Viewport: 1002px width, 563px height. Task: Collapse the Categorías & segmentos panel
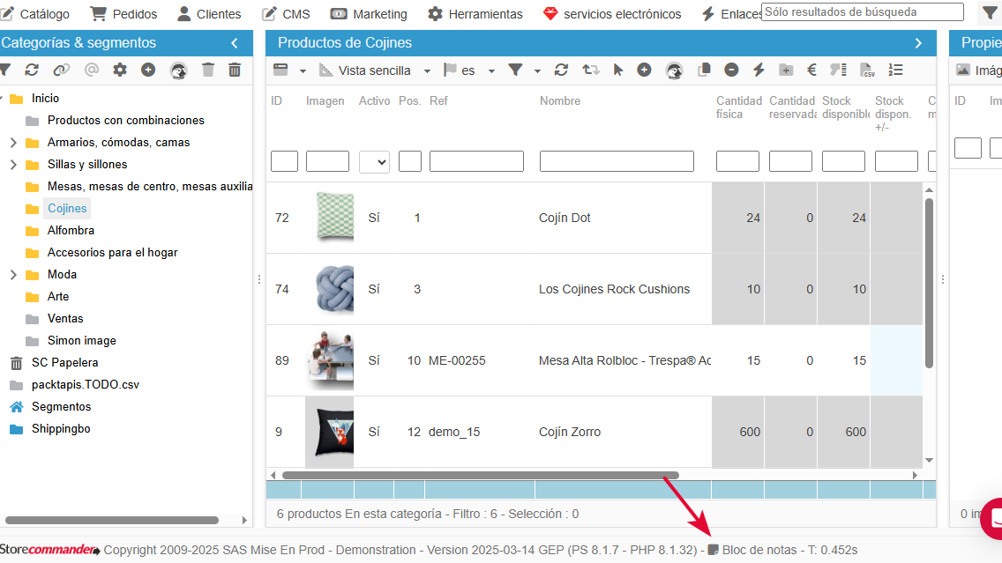234,43
